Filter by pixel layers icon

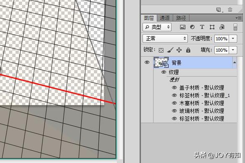click(x=183, y=27)
